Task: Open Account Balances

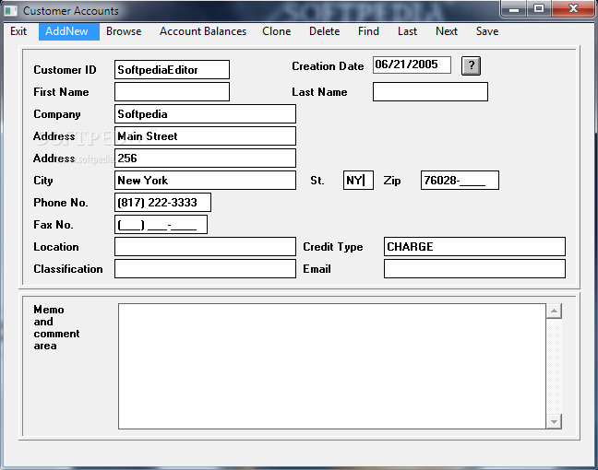Action: [x=203, y=31]
